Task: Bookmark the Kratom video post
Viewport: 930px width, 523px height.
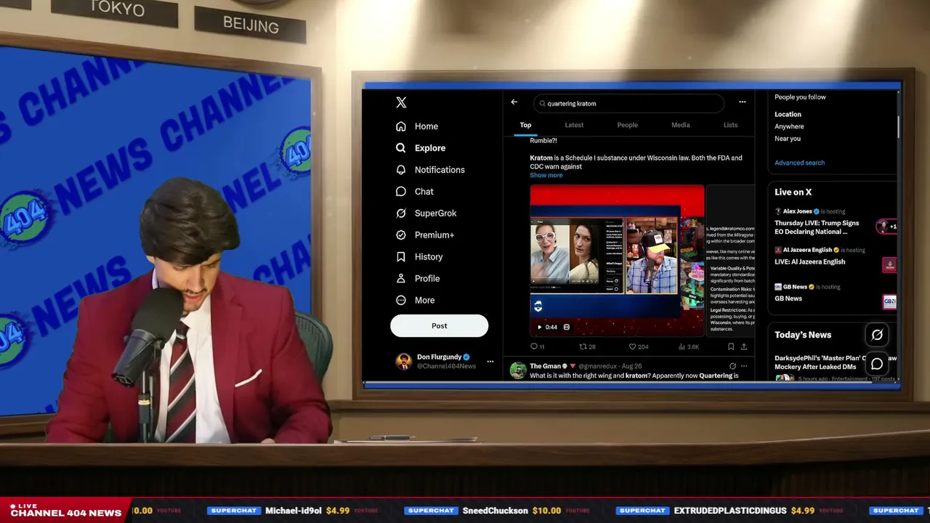Action: [x=731, y=347]
